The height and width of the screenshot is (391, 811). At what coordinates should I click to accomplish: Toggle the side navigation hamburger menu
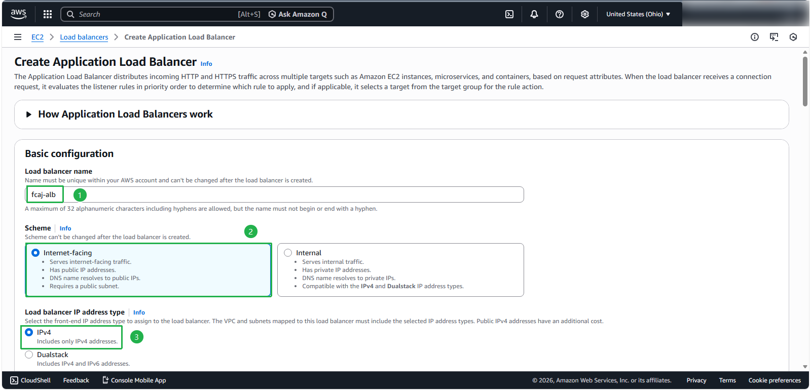(x=18, y=37)
